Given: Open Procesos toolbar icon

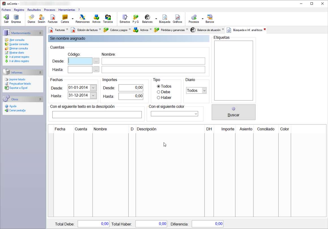Looking at the screenshot, I should pos(194,19).
